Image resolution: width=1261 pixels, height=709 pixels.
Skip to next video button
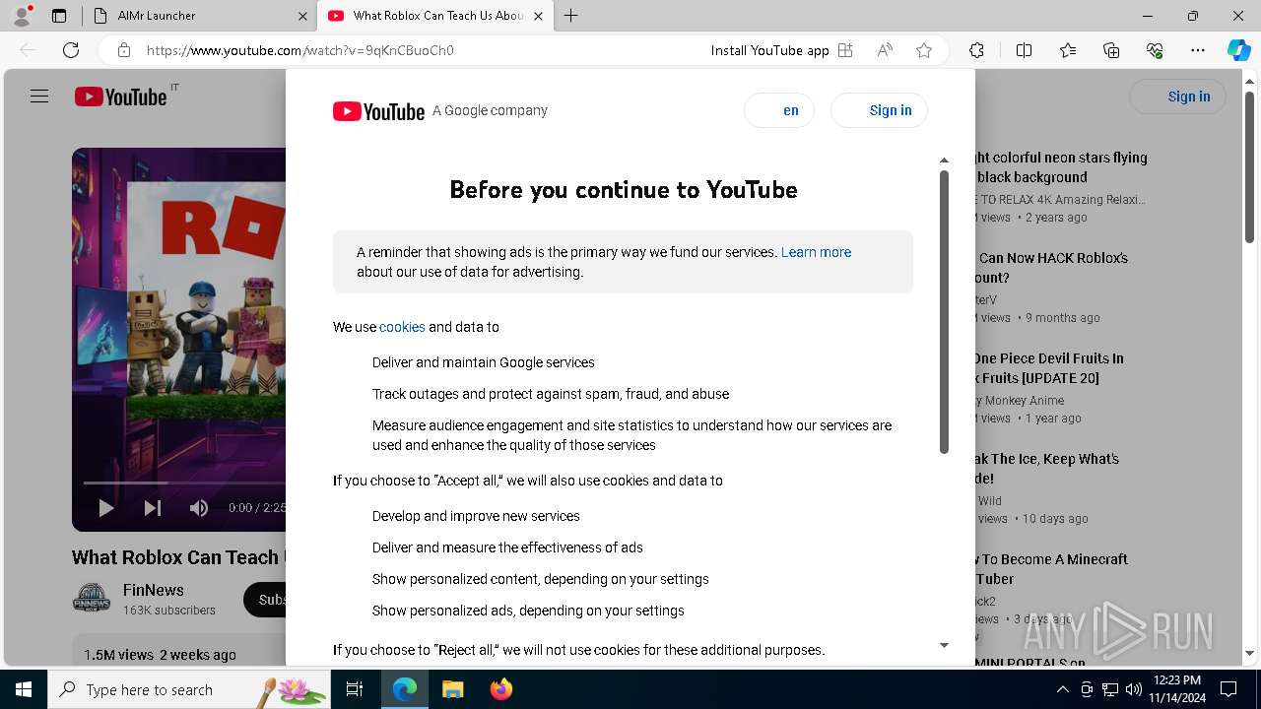tap(153, 508)
